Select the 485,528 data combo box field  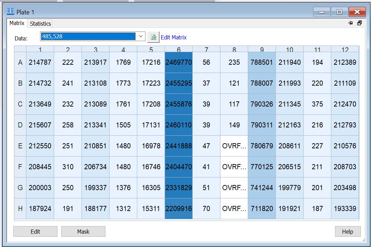88,36
